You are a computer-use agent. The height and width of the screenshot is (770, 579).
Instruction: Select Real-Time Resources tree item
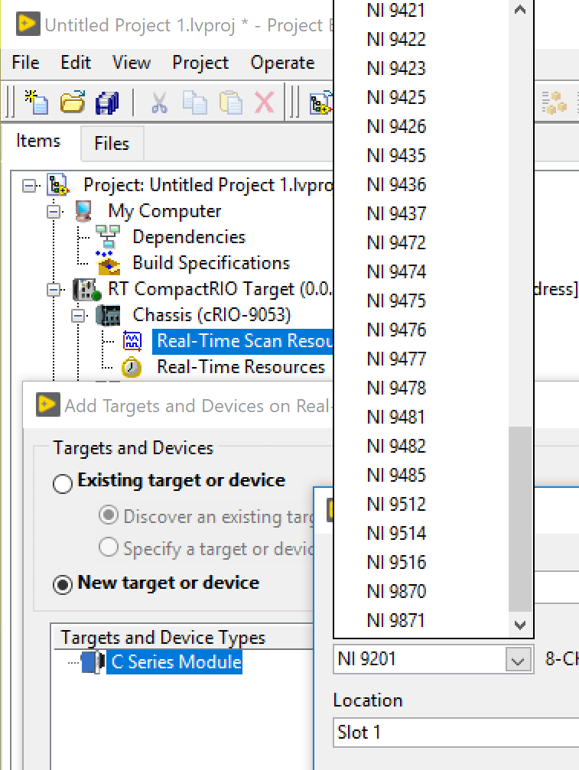241,367
